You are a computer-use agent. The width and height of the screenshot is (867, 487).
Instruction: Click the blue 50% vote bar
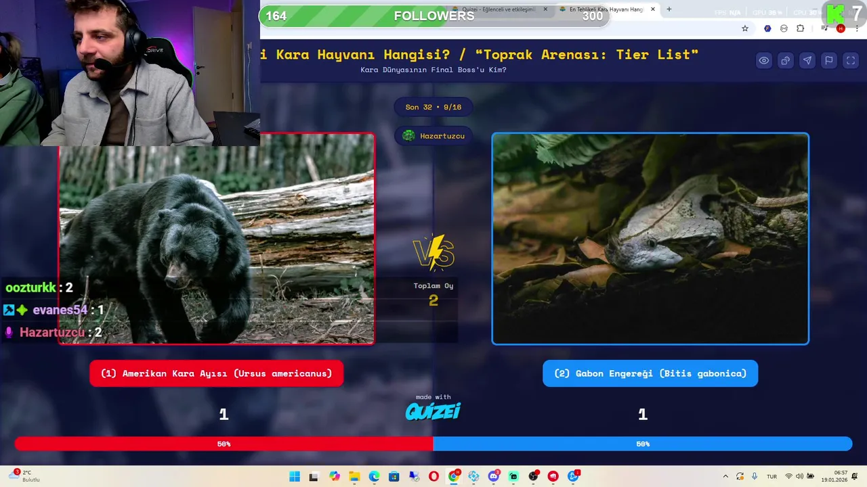[643, 444]
